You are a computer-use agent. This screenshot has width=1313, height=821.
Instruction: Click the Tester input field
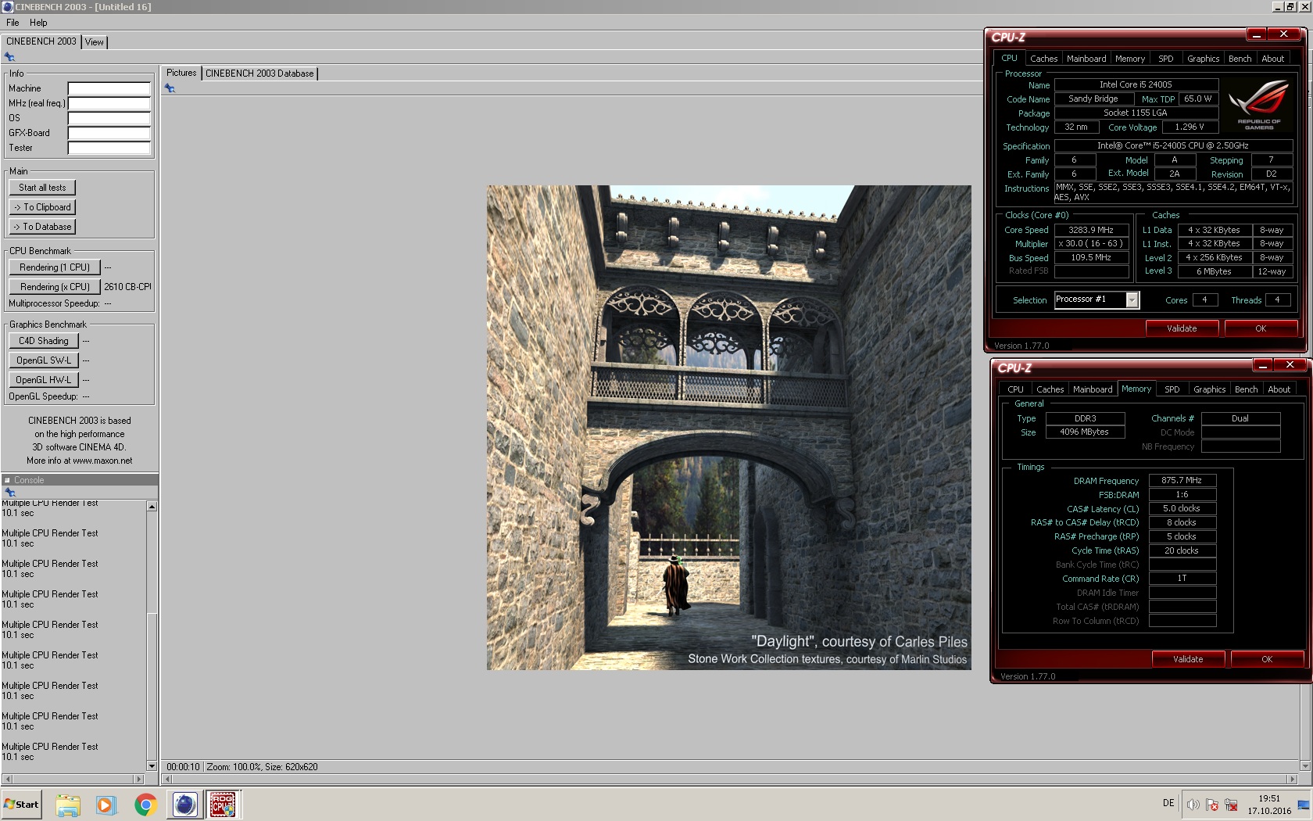coord(109,148)
